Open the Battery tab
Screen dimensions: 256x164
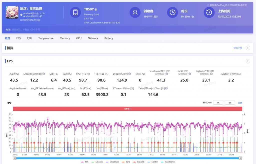tap(109, 38)
